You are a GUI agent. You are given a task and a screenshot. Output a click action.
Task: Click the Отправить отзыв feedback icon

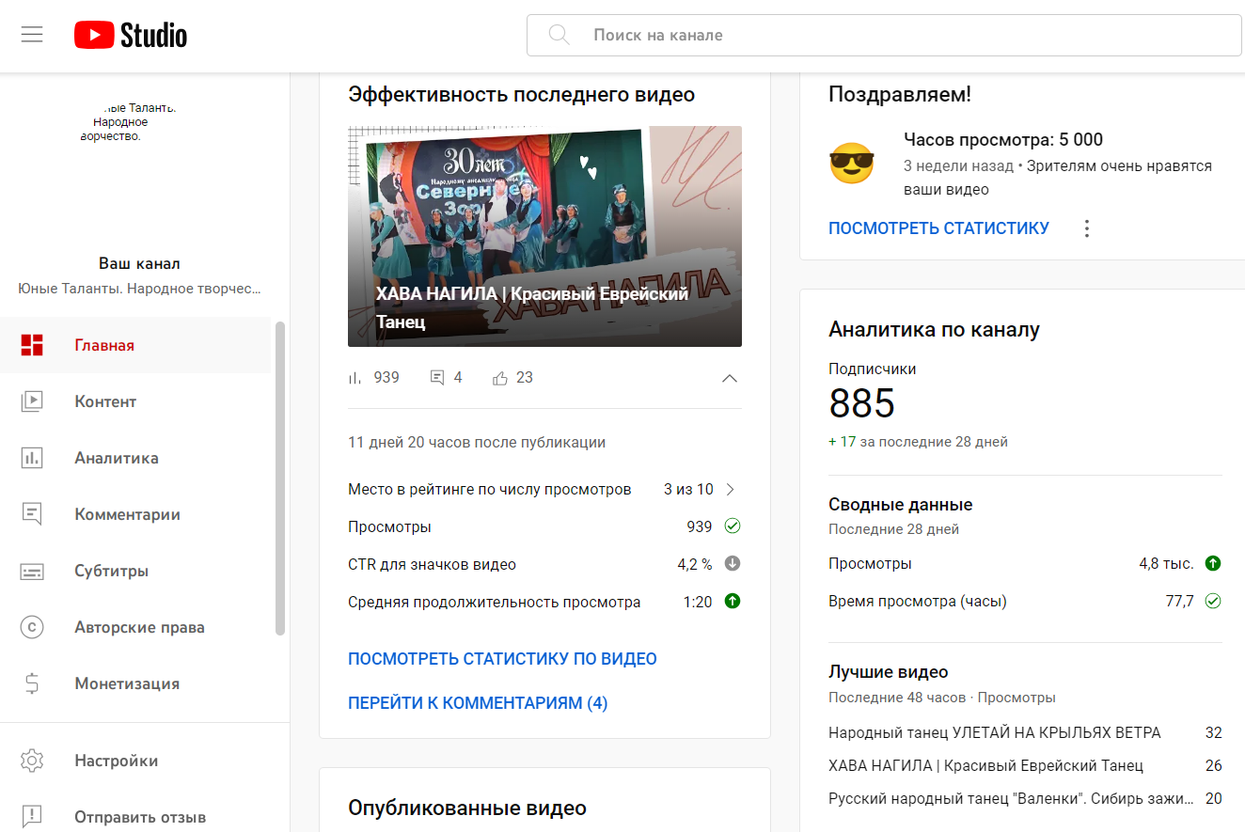click(x=32, y=817)
